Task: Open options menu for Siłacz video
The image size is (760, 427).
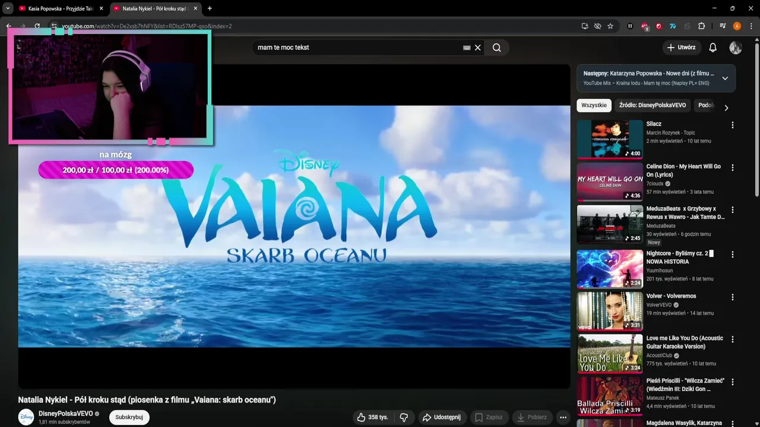Action: [x=733, y=125]
